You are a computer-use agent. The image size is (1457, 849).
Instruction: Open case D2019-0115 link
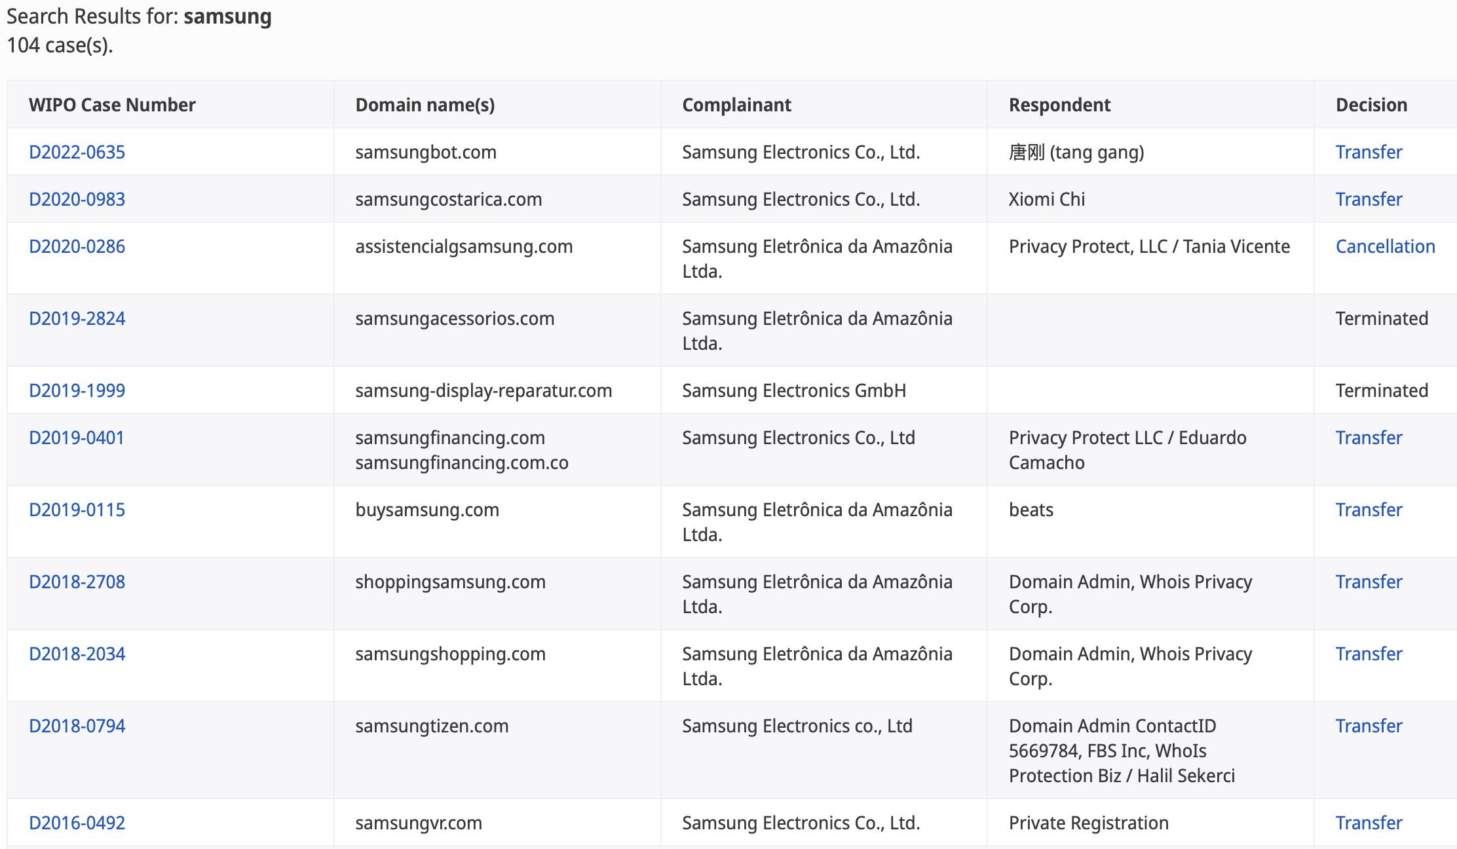tap(77, 510)
